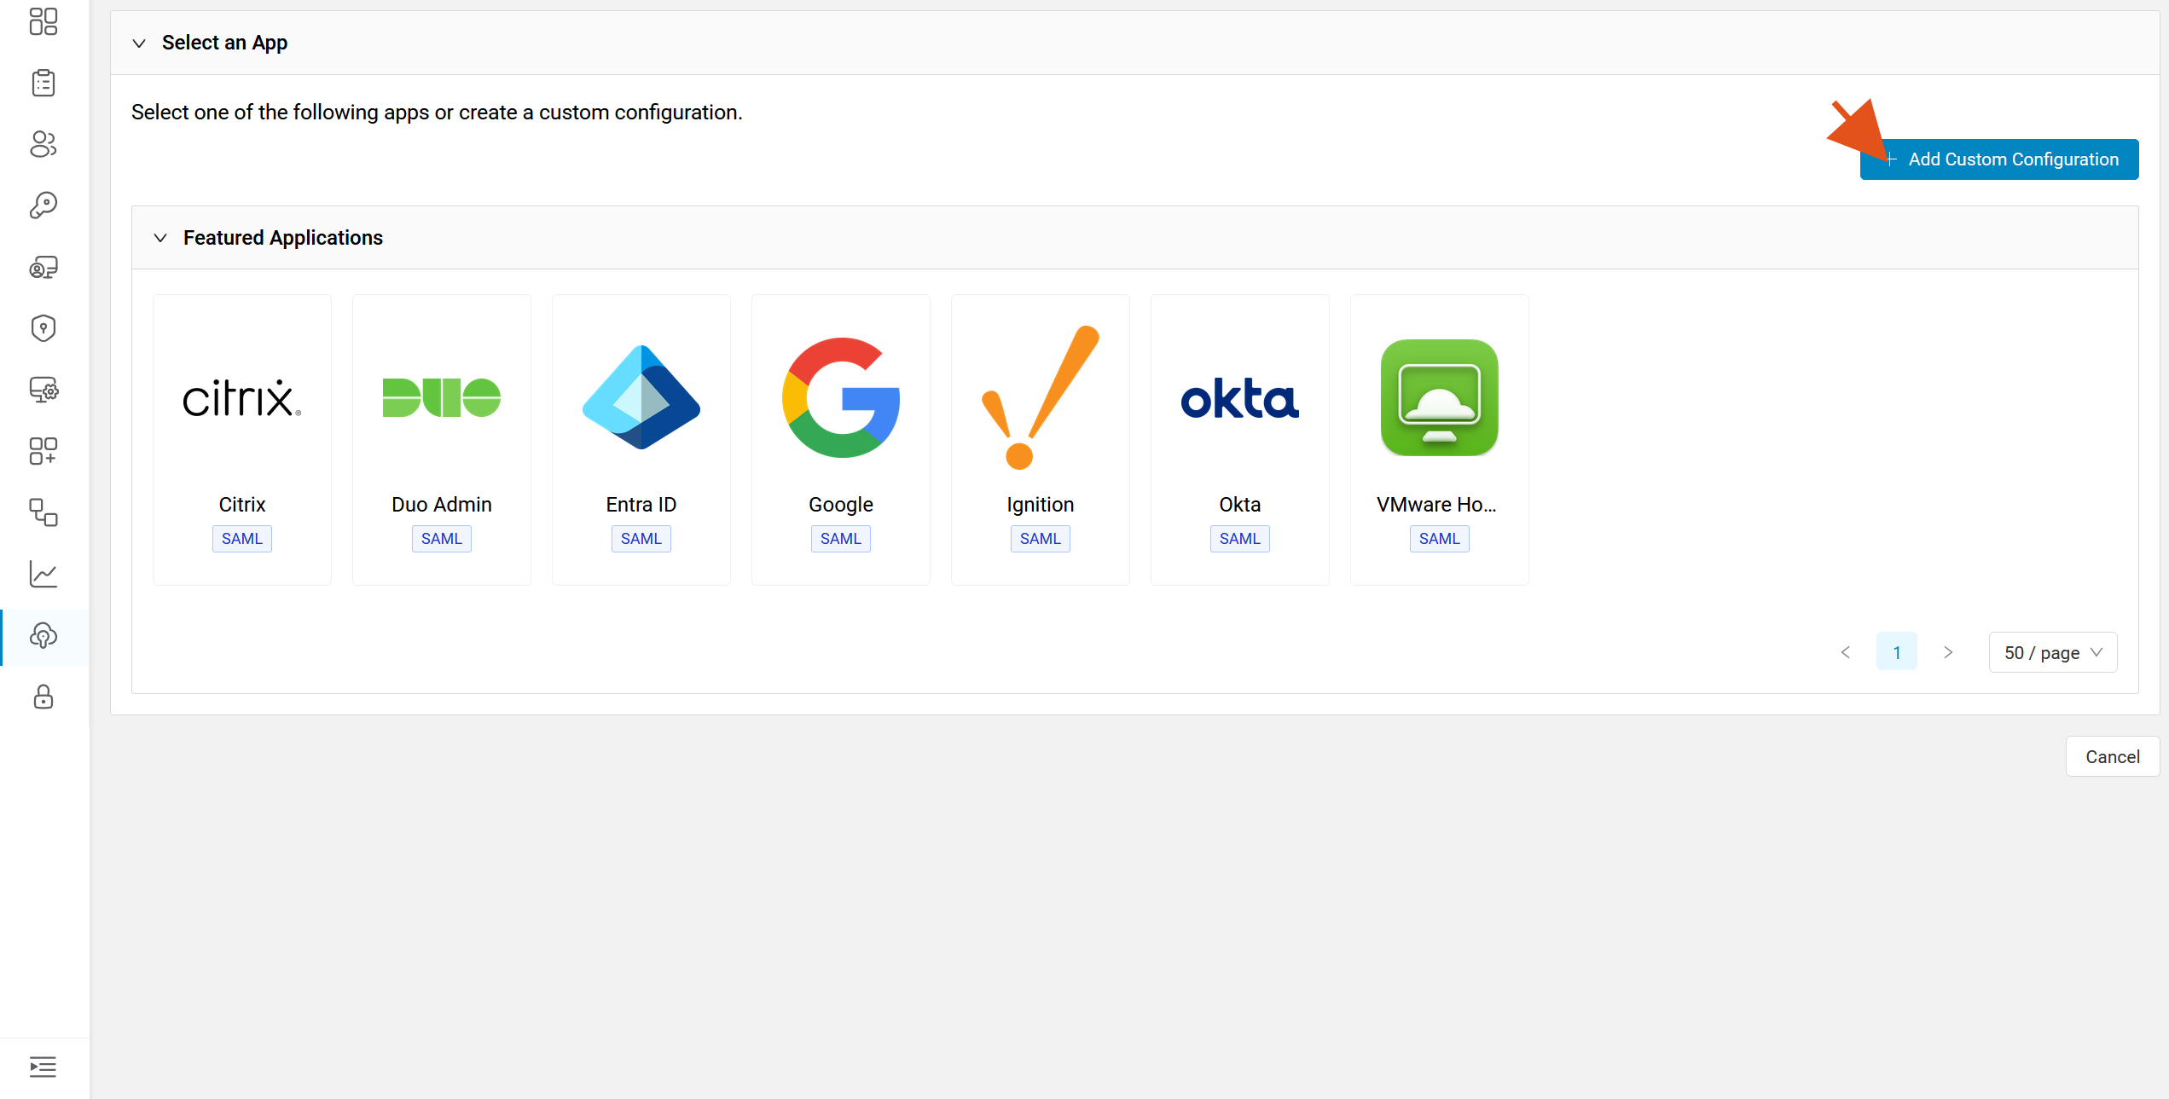Click Add Custom Configuration button
The width and height of the screenshot is (2169, 1099).
(1999, 159)
